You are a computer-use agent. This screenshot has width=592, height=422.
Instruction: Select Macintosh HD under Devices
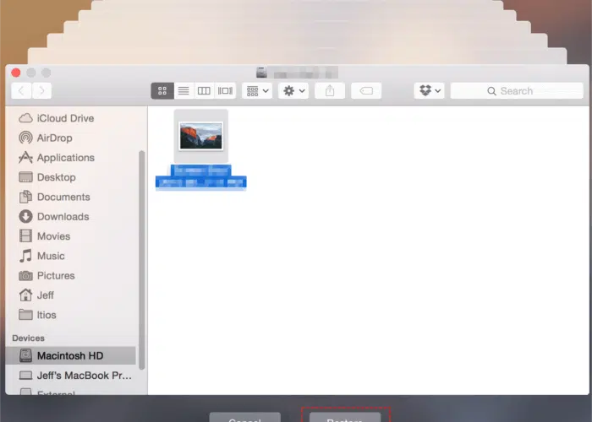(x=69, y=355)
